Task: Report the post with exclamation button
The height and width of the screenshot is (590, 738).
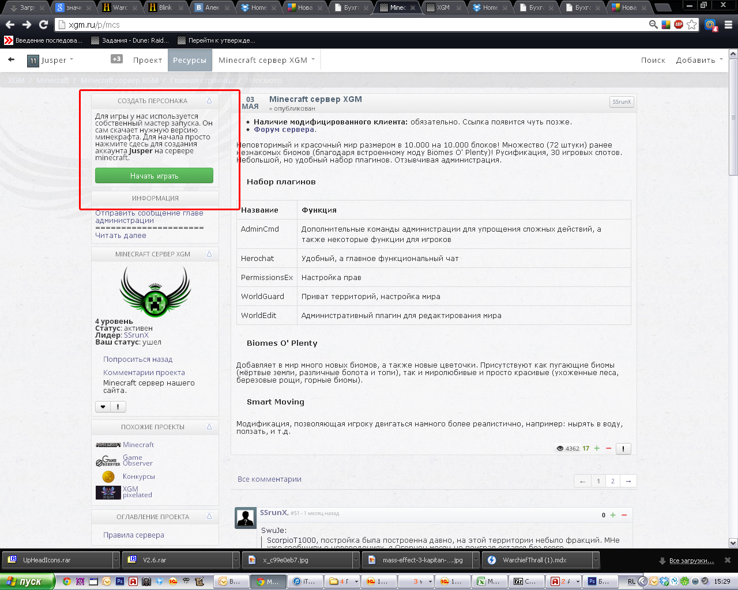Action: [x=623, y=449]
